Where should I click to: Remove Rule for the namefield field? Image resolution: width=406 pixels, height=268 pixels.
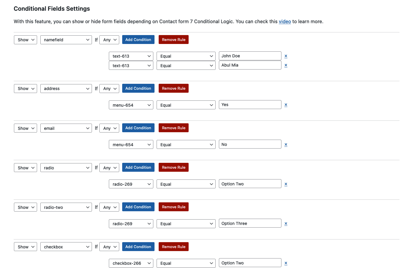tap(173, 40)
